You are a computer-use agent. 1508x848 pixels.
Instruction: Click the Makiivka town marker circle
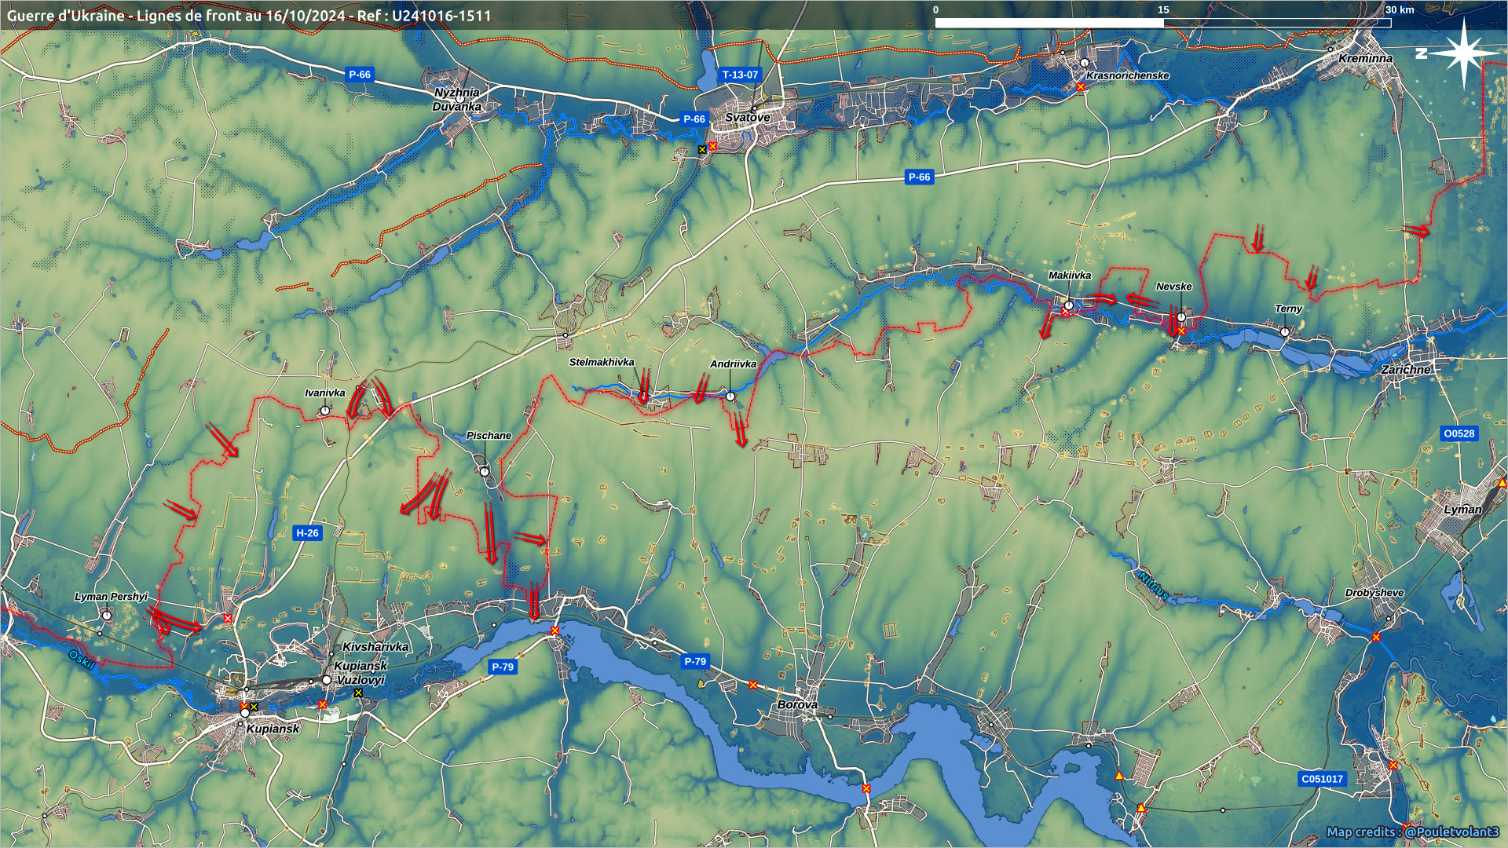[x=1069, y=305]
